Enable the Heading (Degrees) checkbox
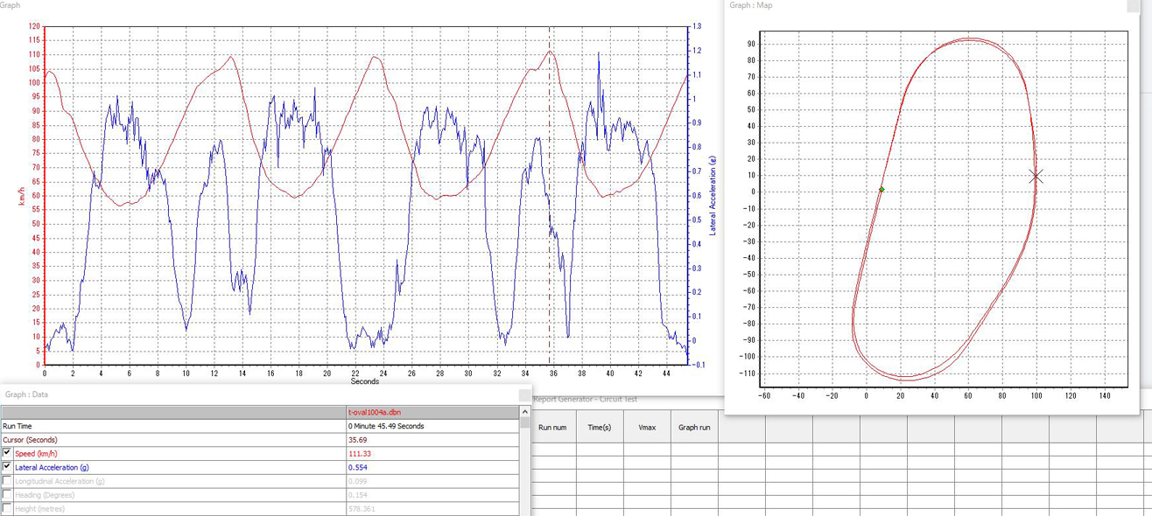 pos(8,495)
